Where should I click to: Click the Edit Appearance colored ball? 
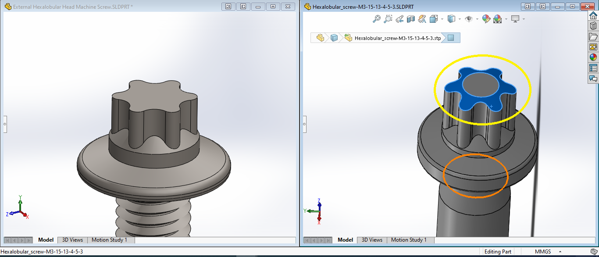pos(486,19)
